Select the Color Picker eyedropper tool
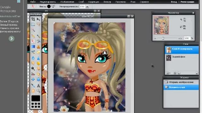 (x=33, y=85)
